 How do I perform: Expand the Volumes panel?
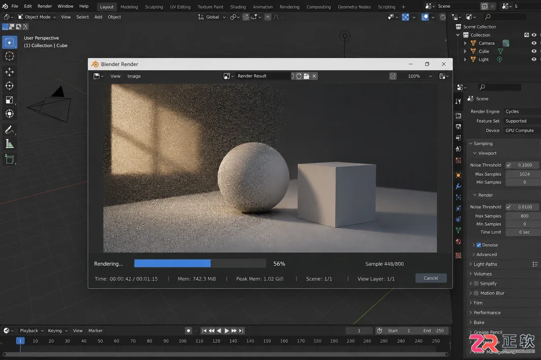pyautogui.click(x=483, y=274)
